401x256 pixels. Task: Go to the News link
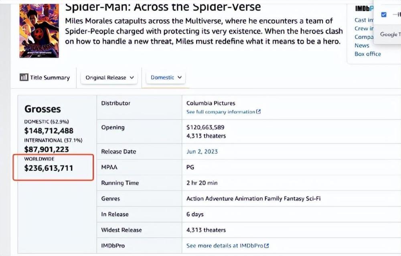pos(362,45)
